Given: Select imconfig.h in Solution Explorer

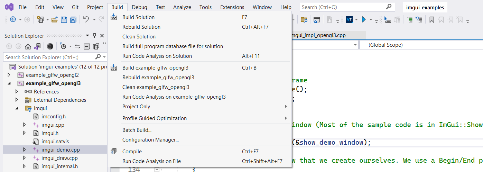Looking at the screenshot, I should coord(53,117).
